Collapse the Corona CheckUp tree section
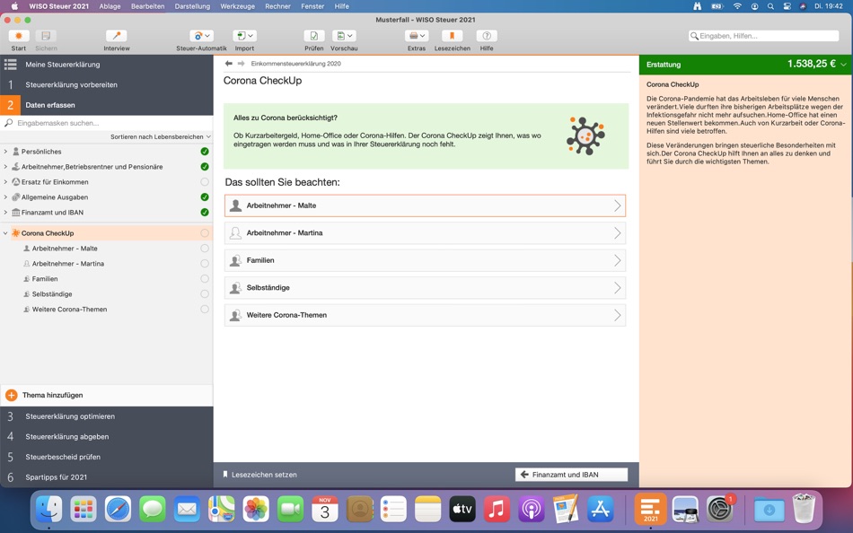The width and height of the screenshot is (853, 533). point(5,232)
